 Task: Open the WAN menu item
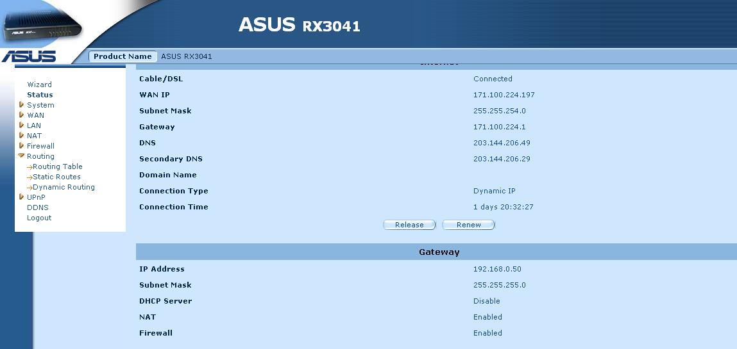point(36,115)
